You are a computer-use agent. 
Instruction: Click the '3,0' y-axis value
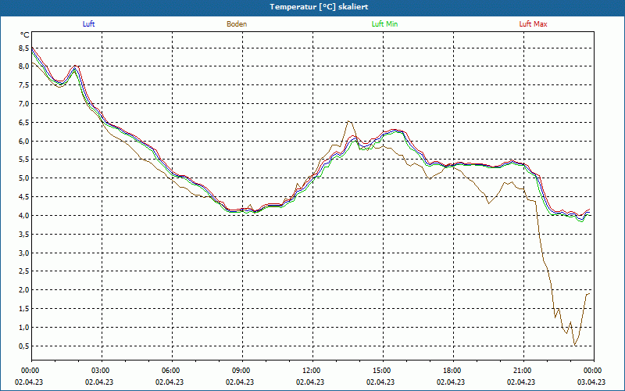24,253
